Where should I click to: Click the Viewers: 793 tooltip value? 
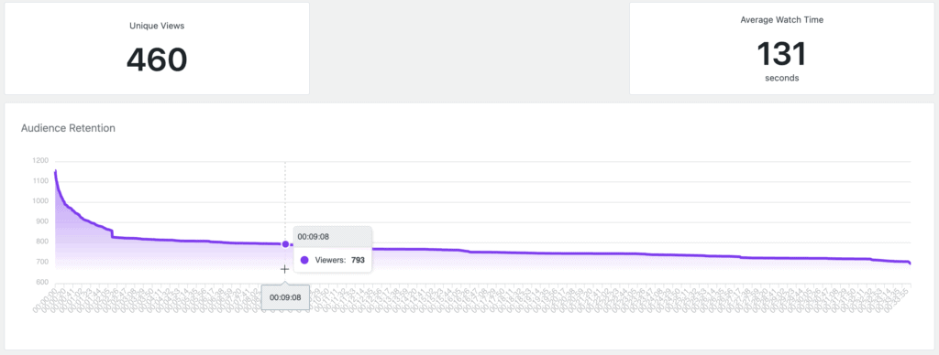[x=339, y=260]
